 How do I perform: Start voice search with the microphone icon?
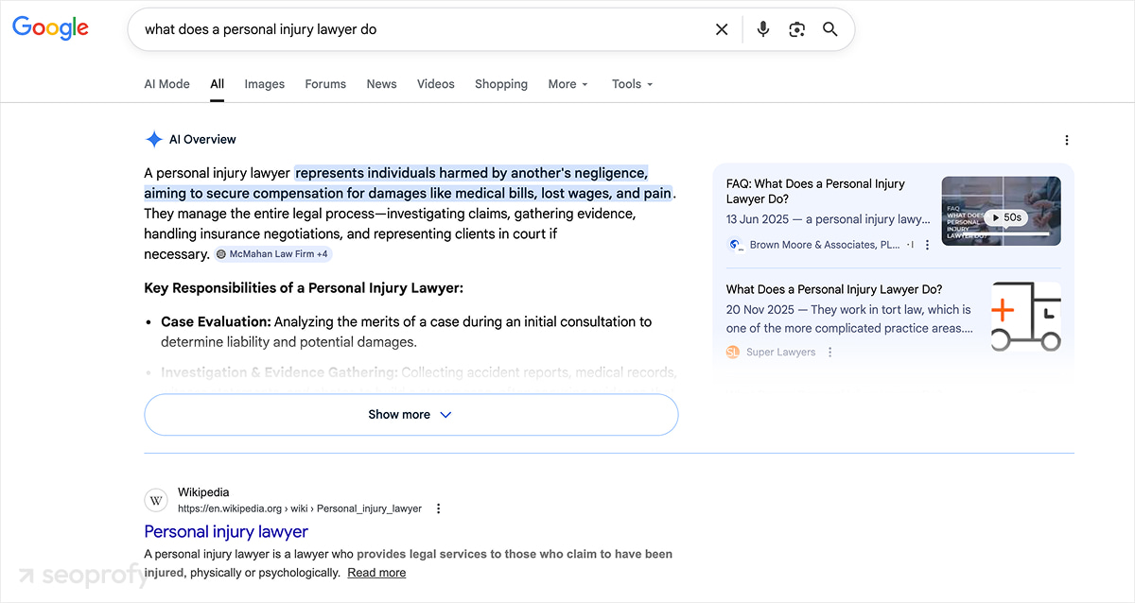(763, 29)
